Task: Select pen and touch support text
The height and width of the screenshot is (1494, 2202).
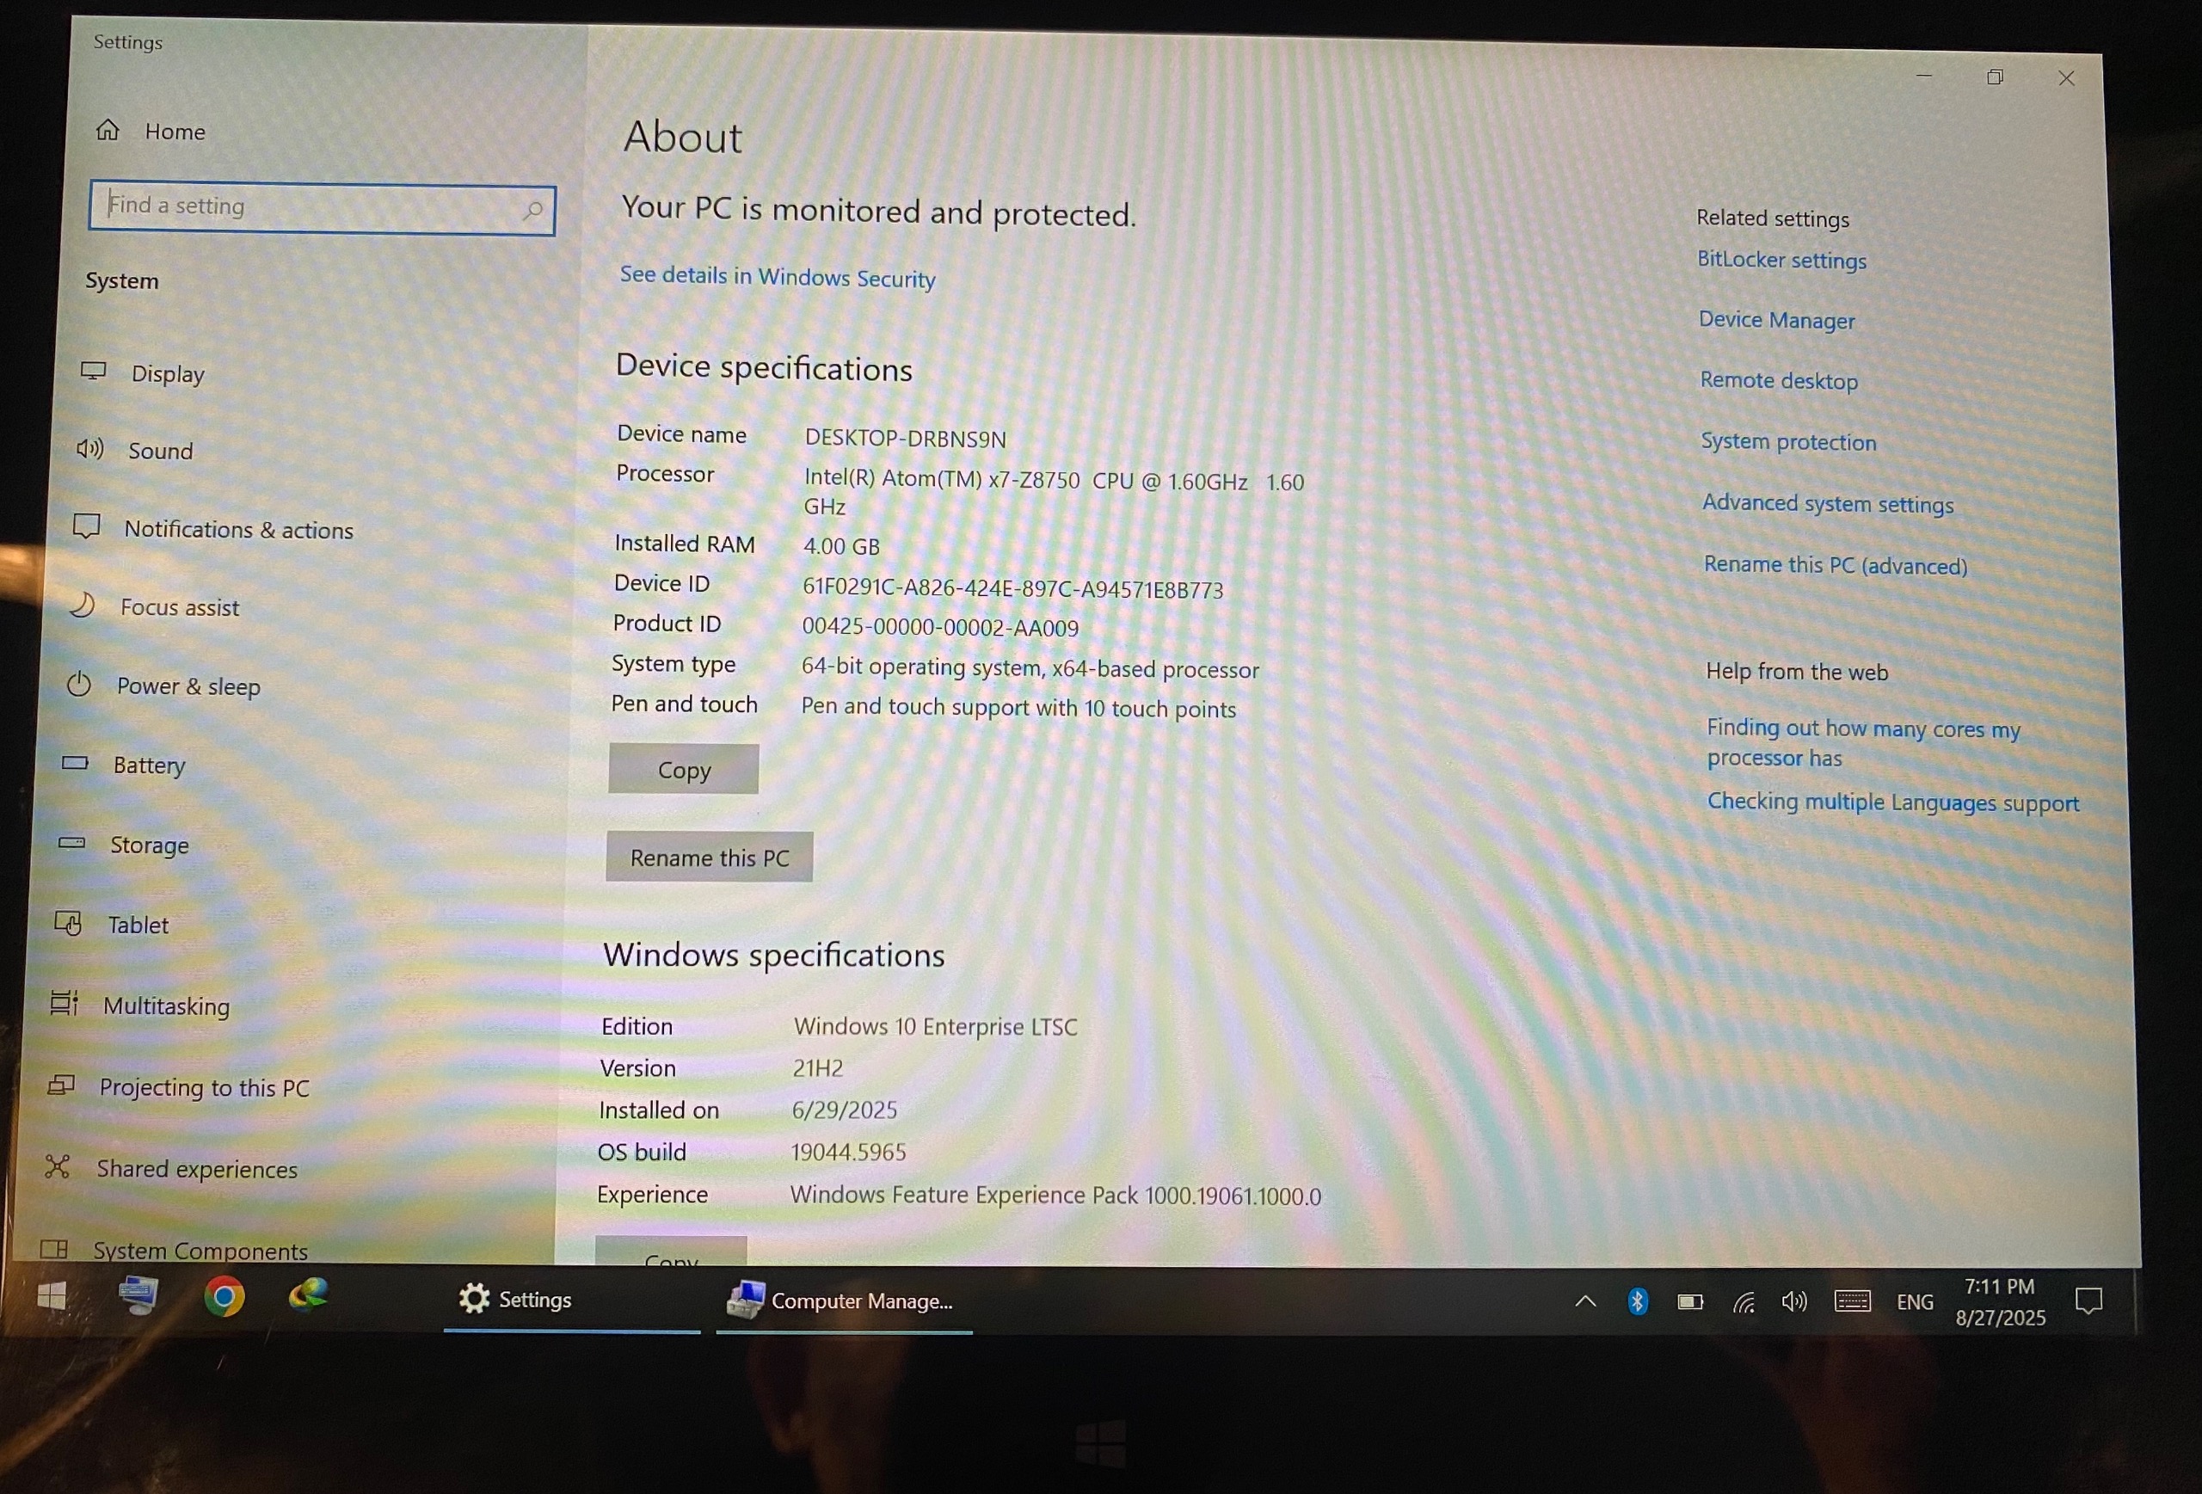Action: pos(1018,709)
